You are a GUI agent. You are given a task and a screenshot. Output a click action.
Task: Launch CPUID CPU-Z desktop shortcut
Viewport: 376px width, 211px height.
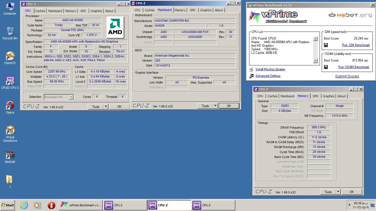[10, 83]
